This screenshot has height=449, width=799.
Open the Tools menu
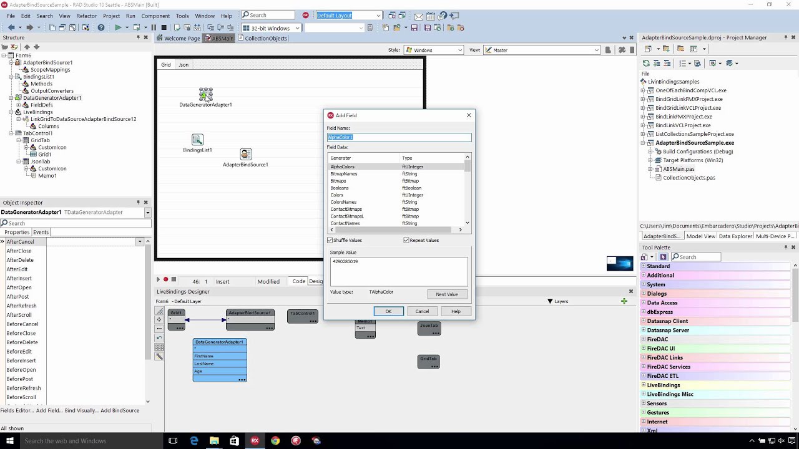click(182, 16)
